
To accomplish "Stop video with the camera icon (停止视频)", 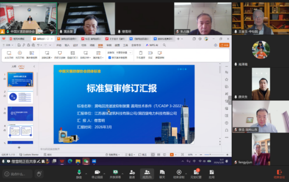I will click(97, 172).
